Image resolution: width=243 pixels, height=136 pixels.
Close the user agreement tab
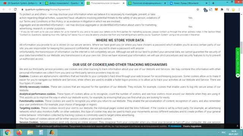pos(123,3)
